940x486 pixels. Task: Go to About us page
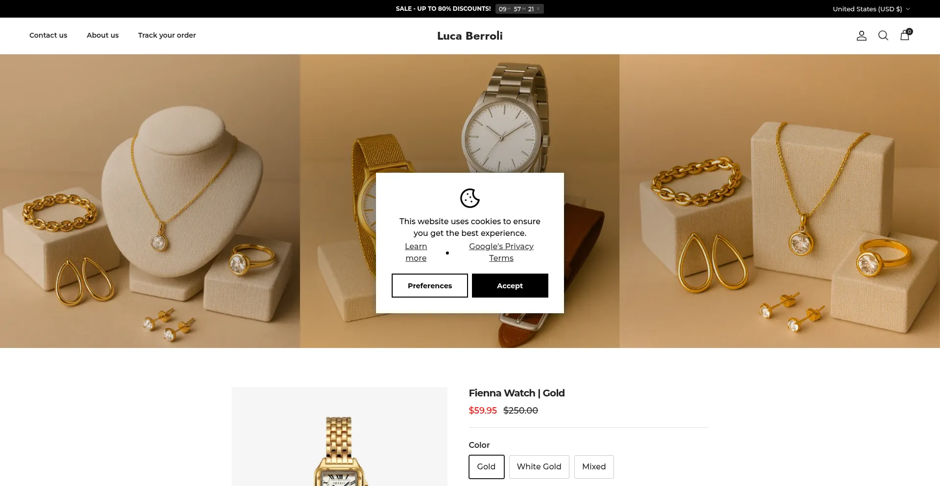tap(102, 35)
